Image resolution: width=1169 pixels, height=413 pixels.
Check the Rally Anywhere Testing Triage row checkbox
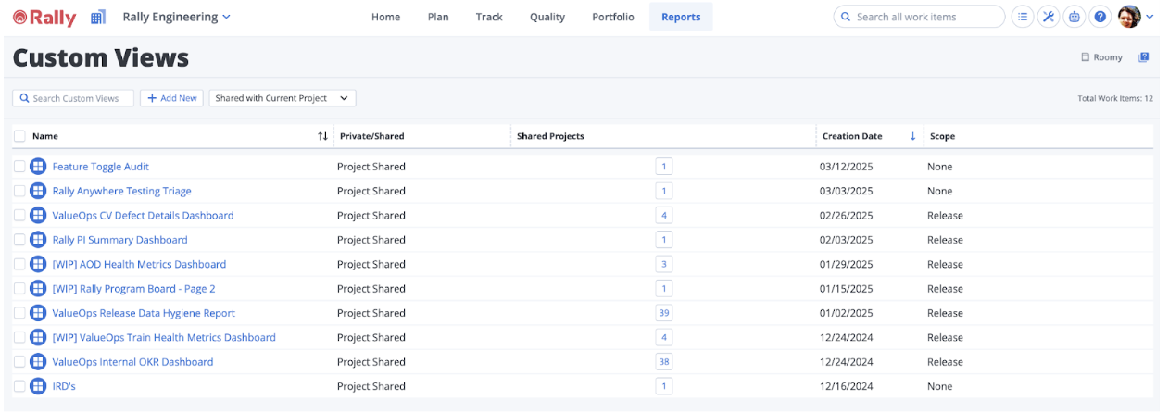tap(19, 191)
